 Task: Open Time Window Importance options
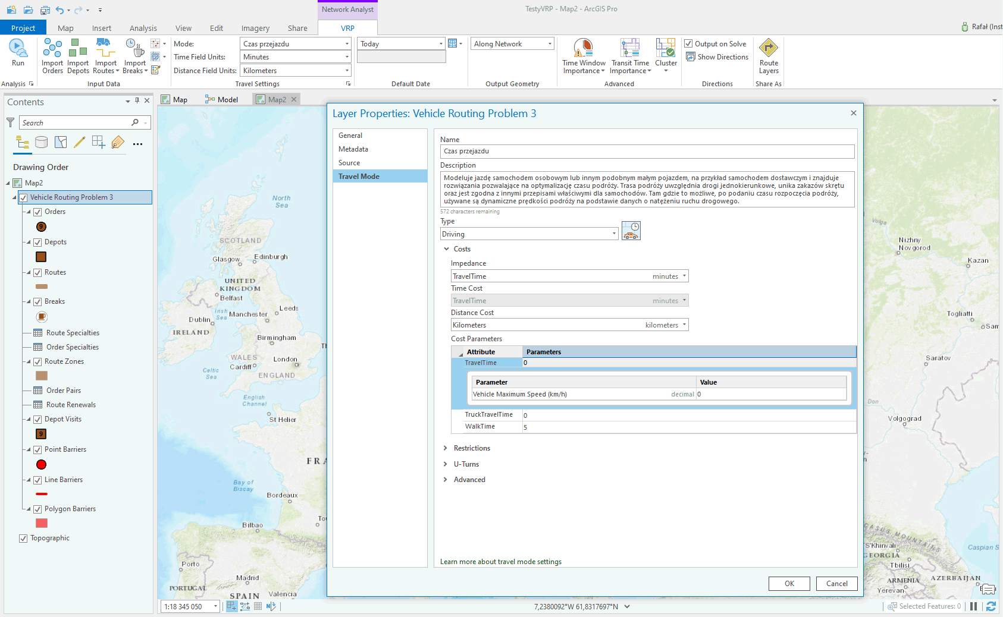click(584, 56)
